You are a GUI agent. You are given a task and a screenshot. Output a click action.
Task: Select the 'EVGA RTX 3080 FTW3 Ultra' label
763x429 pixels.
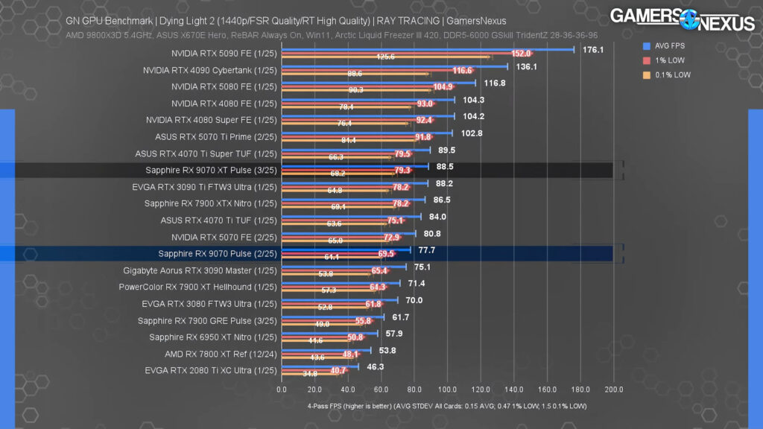(x=197, y=304)
